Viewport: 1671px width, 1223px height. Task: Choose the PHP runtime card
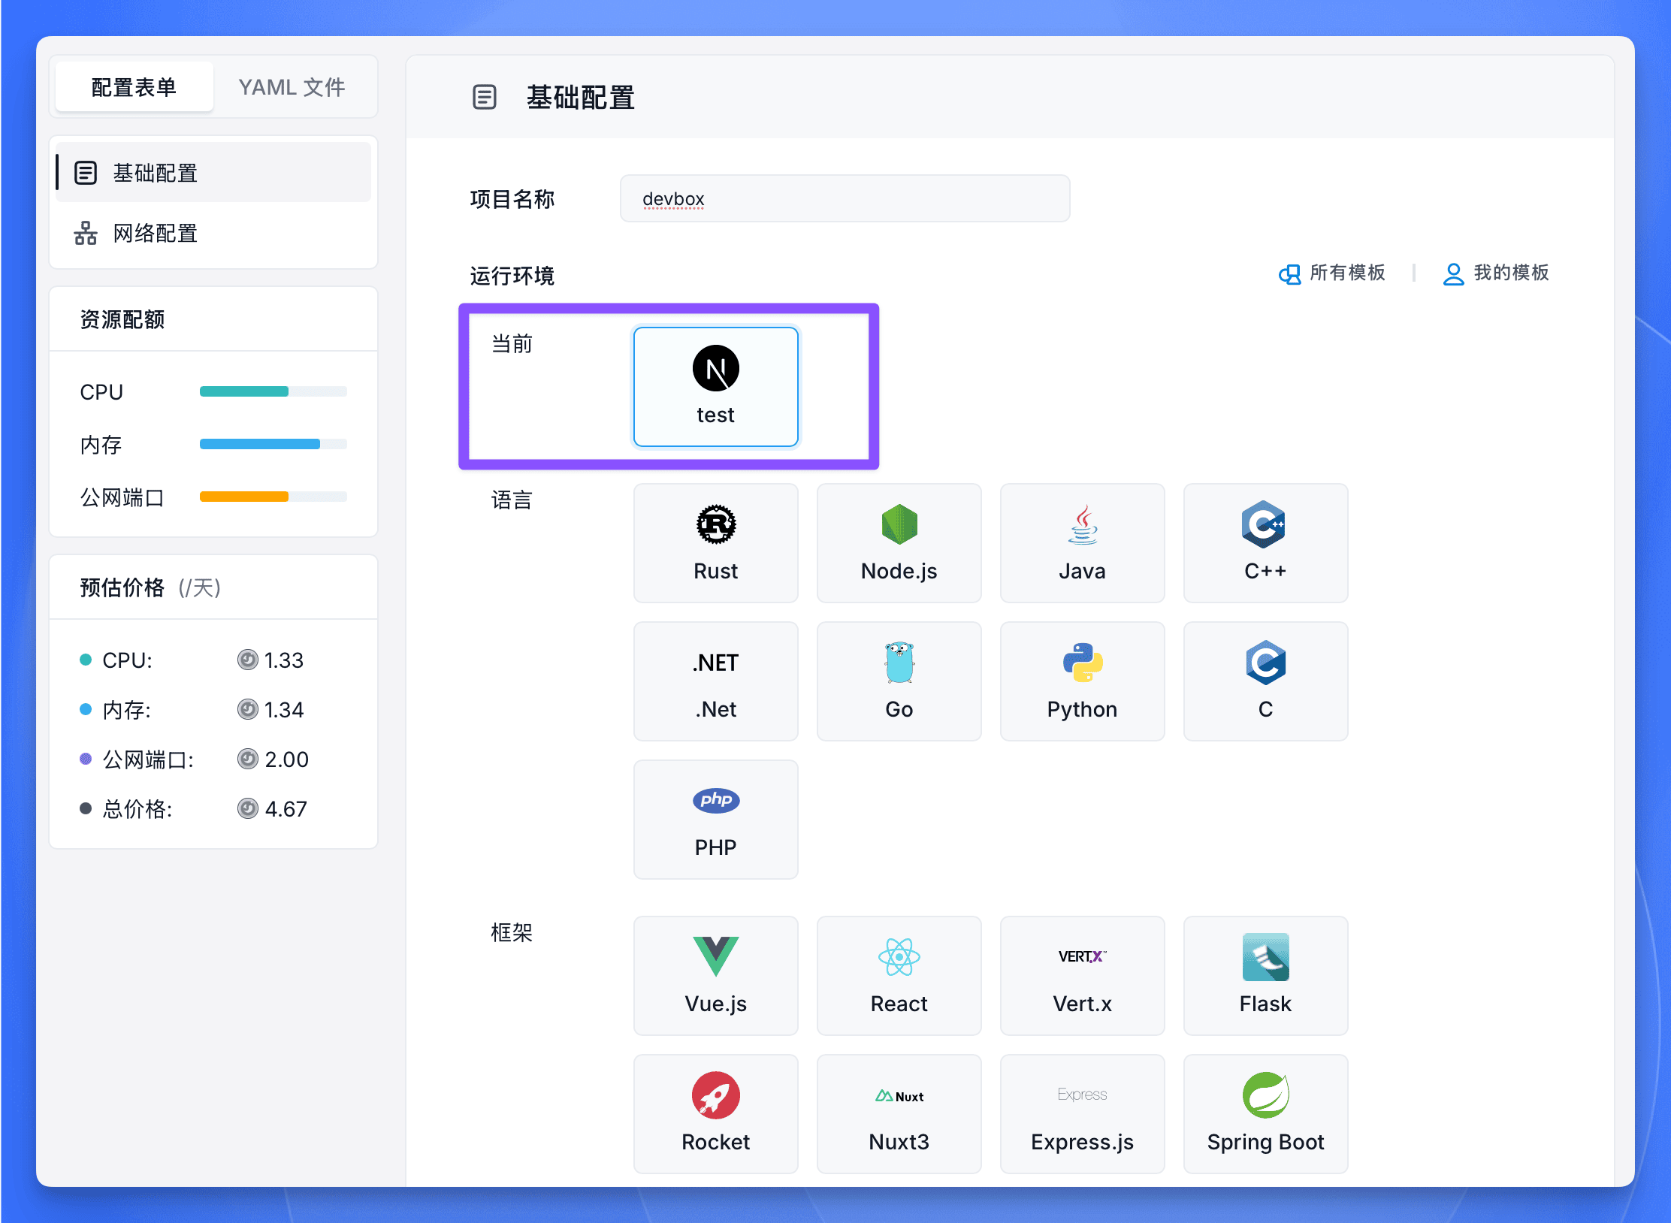tap(715, 819)
